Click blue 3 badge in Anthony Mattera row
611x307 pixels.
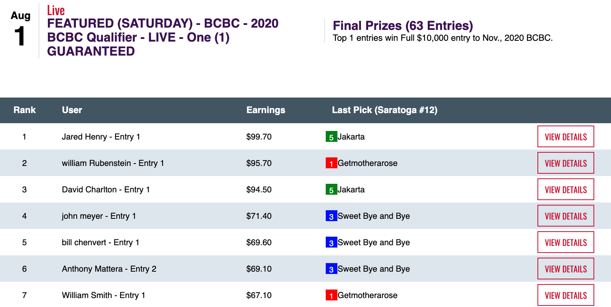[x=331, y=269]
